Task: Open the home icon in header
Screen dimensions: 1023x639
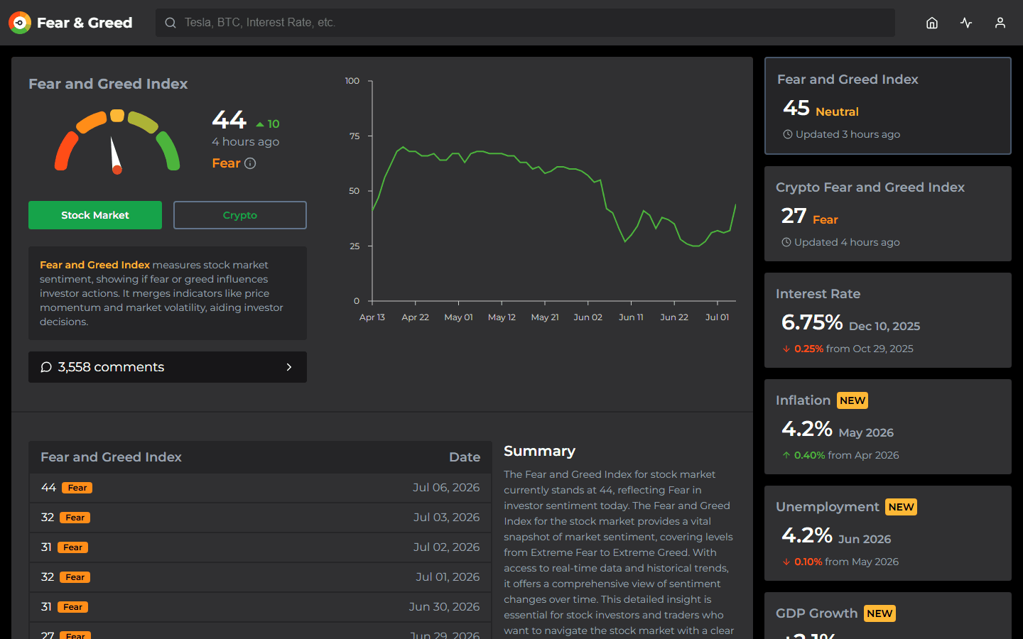Action: click(932, 23)
